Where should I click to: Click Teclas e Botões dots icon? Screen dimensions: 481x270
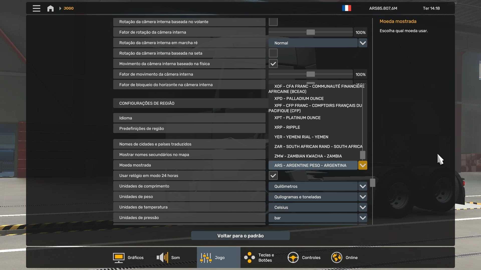coord(250,257)
